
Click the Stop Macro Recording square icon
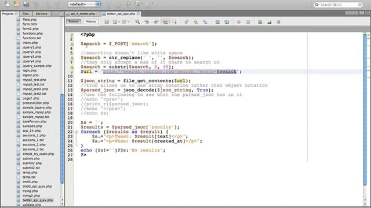(248, 22)
